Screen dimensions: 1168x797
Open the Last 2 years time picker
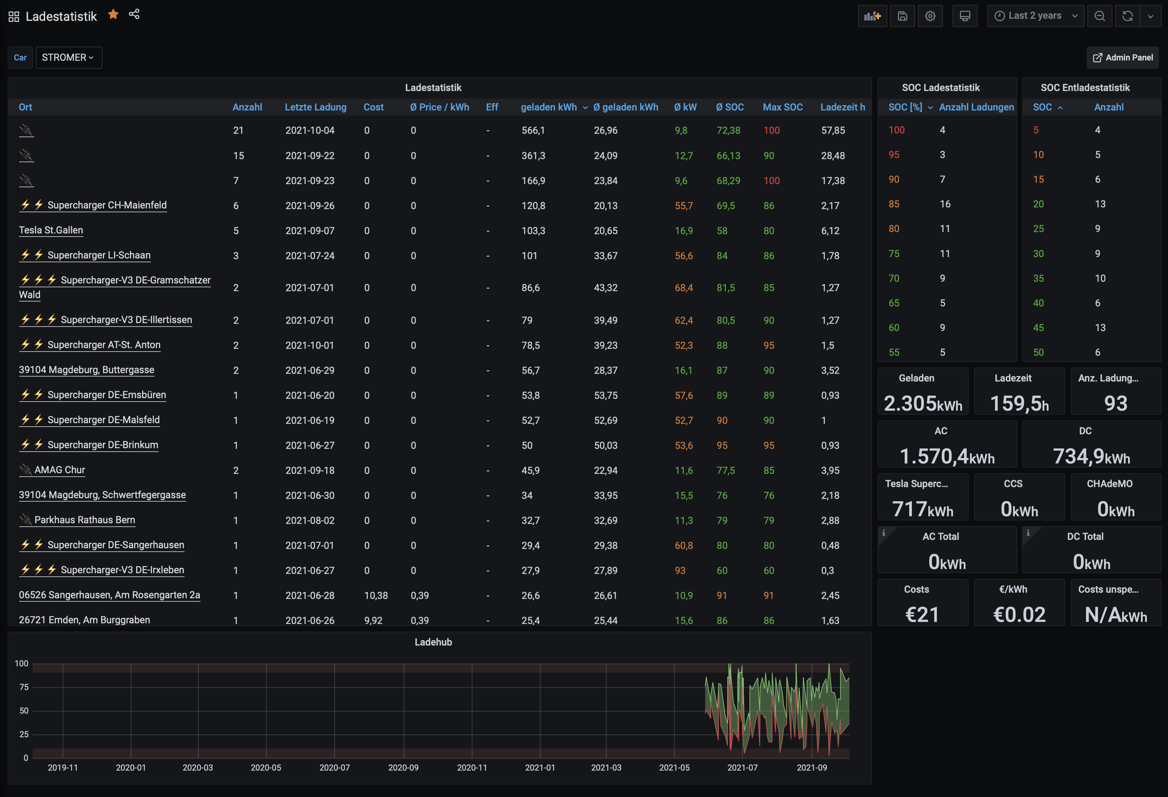tap(1035, 16)
